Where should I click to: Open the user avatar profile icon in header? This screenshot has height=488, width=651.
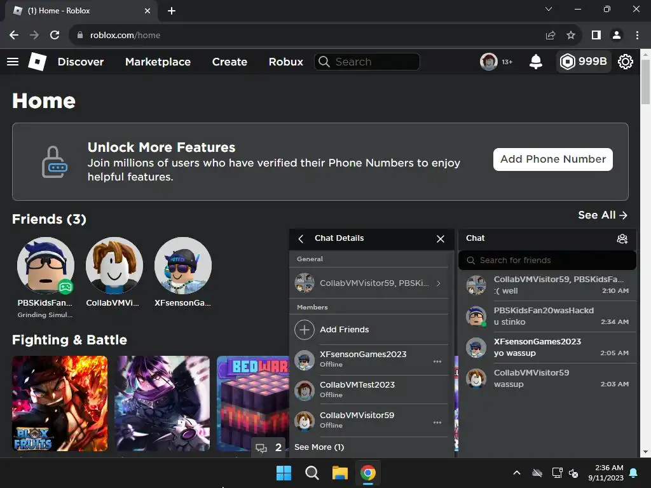[489, 62]
